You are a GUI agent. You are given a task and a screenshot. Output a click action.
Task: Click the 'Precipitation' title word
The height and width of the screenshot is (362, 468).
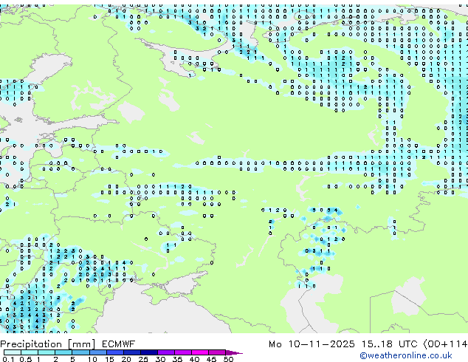[x=31, y=344]
